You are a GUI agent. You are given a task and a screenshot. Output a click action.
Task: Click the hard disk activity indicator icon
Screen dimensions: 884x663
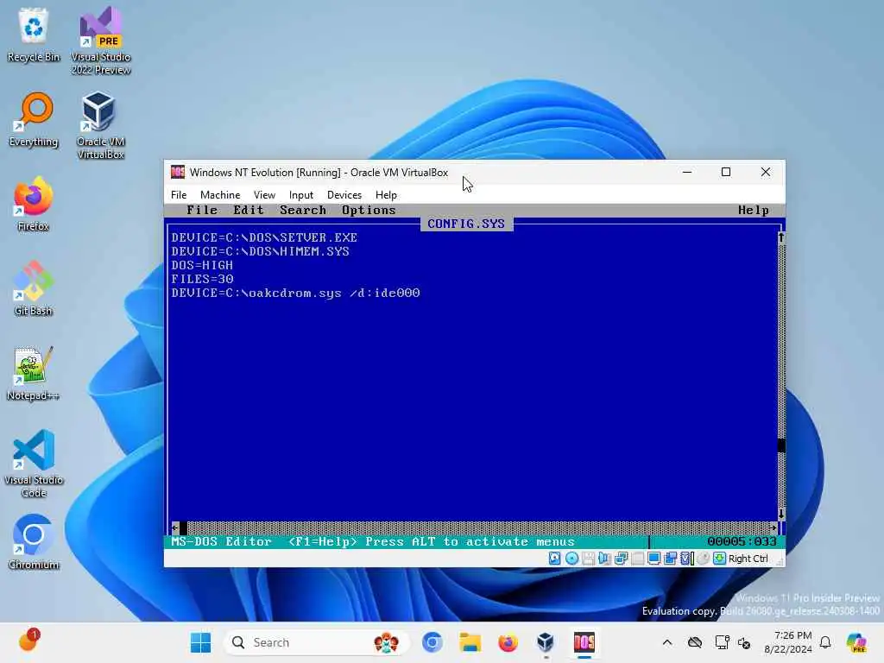(555, 559)
